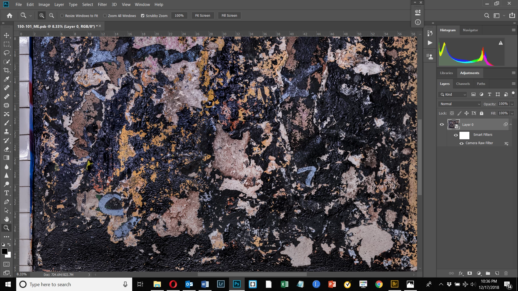The height and width of the screenshot is (291, 518).
Task: Click the Fill Screen button
Action: [x=229, y=16]
